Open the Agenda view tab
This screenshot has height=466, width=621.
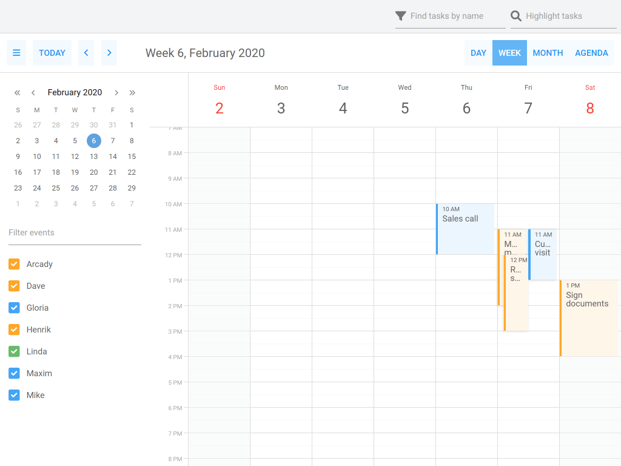591,53
